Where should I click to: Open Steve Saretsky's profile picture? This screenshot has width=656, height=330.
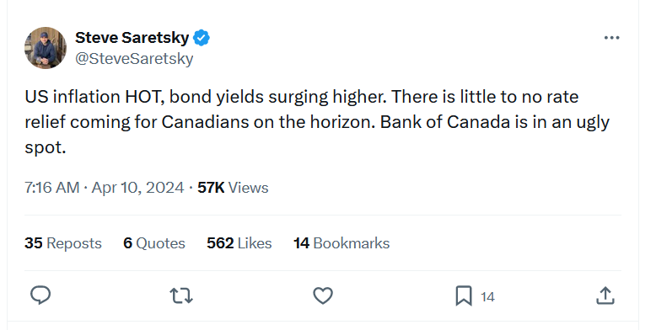tap(46, 48)
